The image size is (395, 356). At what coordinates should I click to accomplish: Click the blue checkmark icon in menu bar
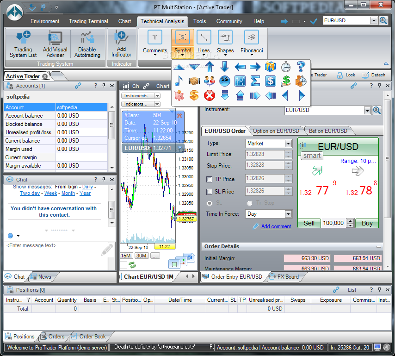pyautogui.click(x=314, y=21)
